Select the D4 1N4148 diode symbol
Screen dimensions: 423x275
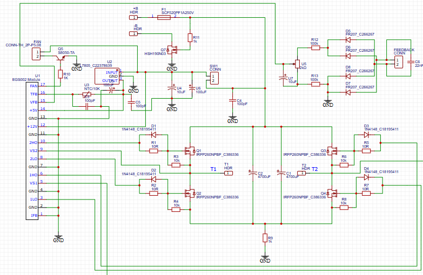pyautogui.click(x=366, y=177)
